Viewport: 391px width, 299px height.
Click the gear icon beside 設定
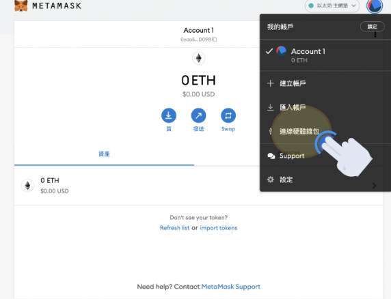point(270,180)
